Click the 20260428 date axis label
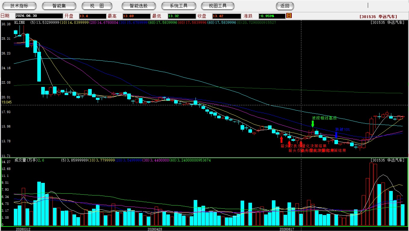This screenshot has width=409, height=231. pyautogui.click(x=155, y=229)
